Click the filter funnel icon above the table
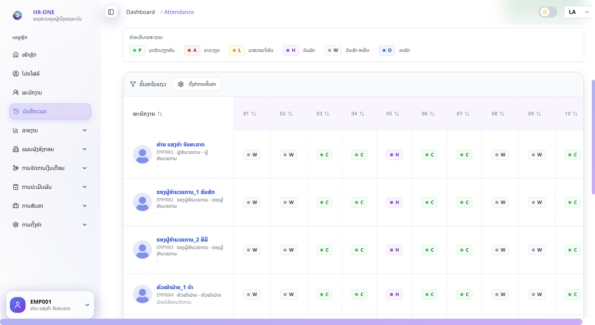The image size is (595, 325). pos(133,84)
